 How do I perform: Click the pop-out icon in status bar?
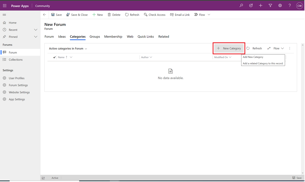43,178
